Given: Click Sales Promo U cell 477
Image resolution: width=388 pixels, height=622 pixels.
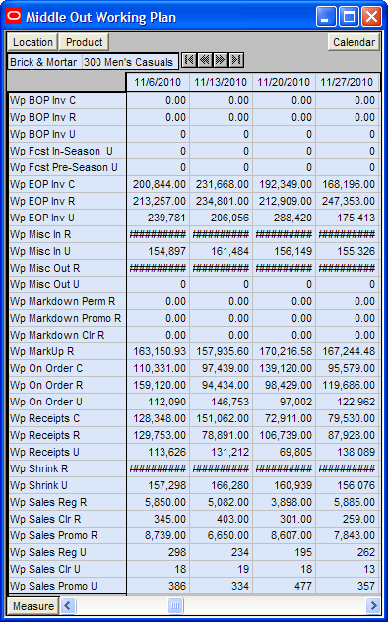Looking at the screenshot, I should [x=284, y=586].
